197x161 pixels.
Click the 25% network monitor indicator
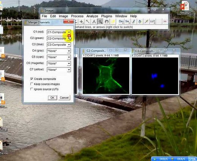point(193,159)
